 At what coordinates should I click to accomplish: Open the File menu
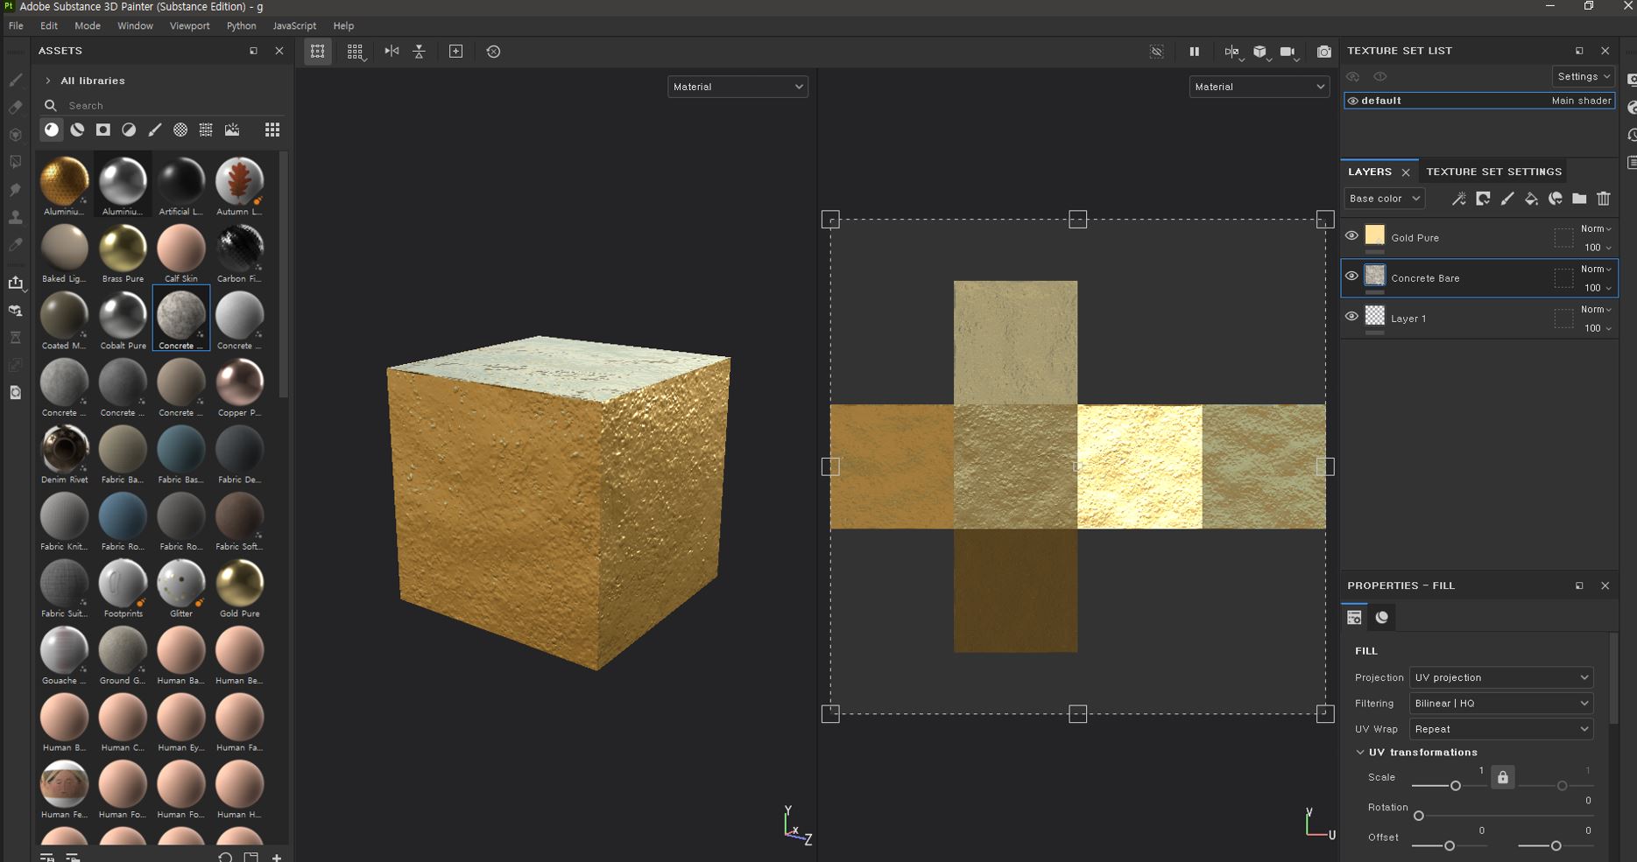16,25
